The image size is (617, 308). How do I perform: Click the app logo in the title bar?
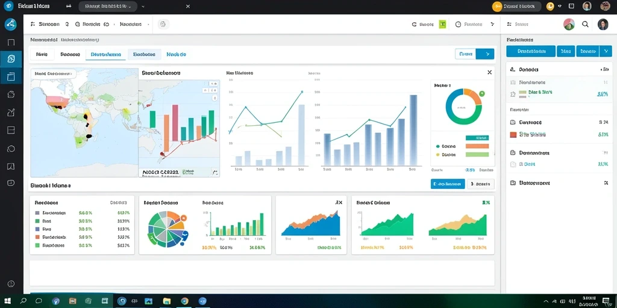(7, 6)
